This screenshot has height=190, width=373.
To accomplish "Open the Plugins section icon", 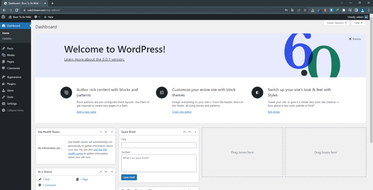I will point(3,84).
